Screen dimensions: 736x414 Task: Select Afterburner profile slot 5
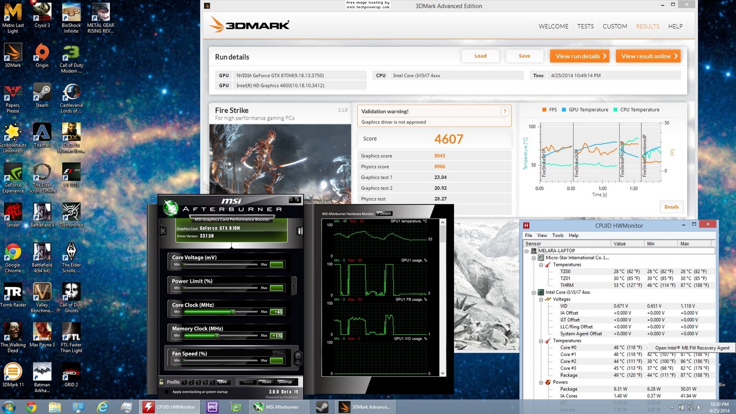point(212,382)
